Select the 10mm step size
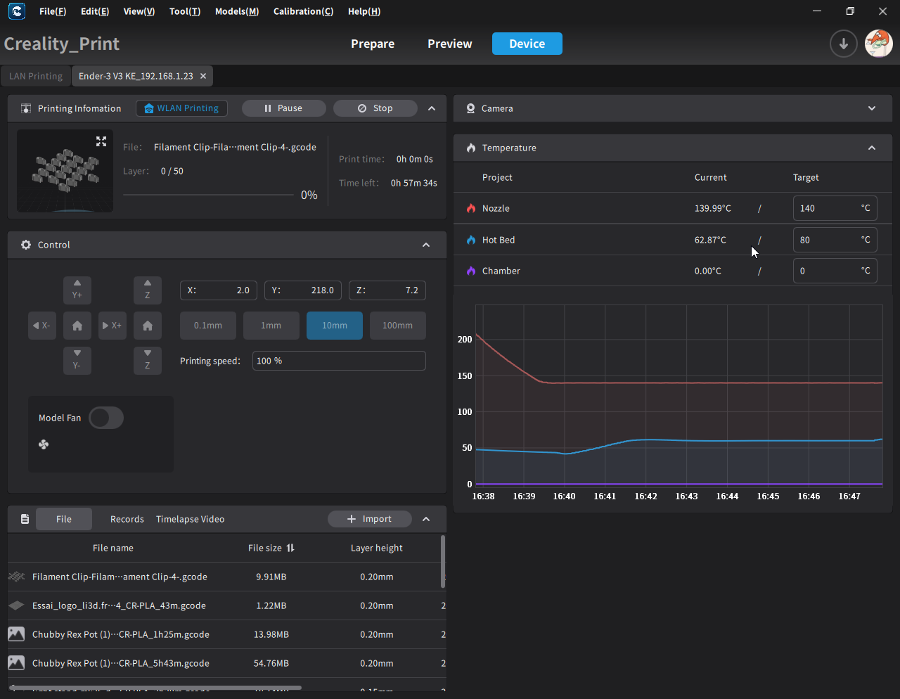The height and width of the screenshot is (699, 900). point(335,326)
